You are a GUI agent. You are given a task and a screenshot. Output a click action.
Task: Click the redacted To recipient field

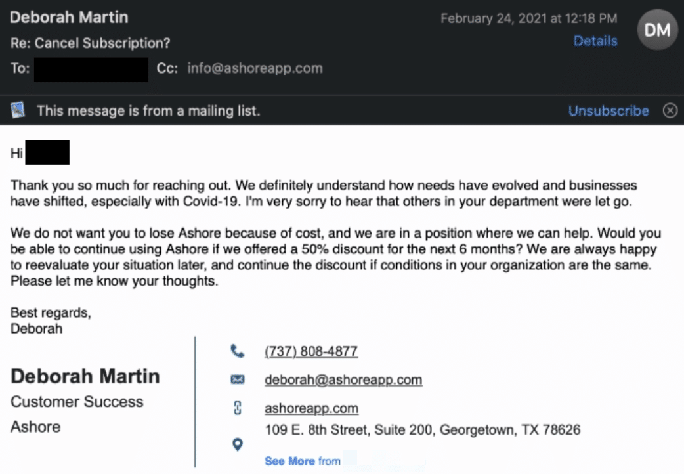pos(91,70)
